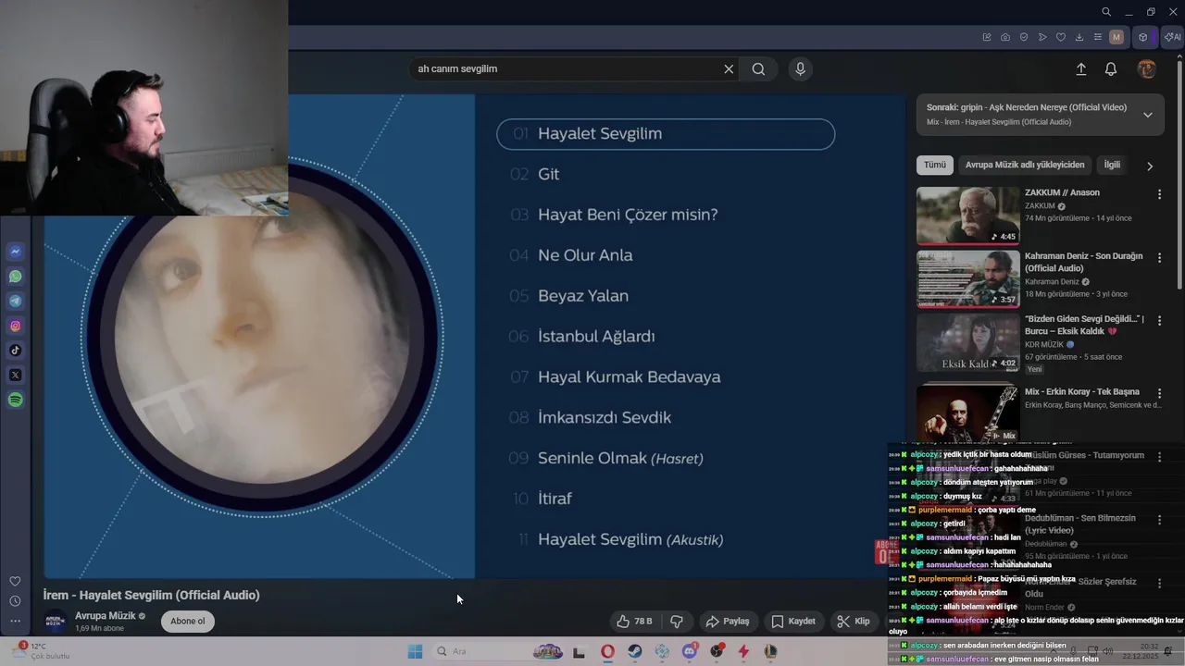Start voice search with microphone

801,68
